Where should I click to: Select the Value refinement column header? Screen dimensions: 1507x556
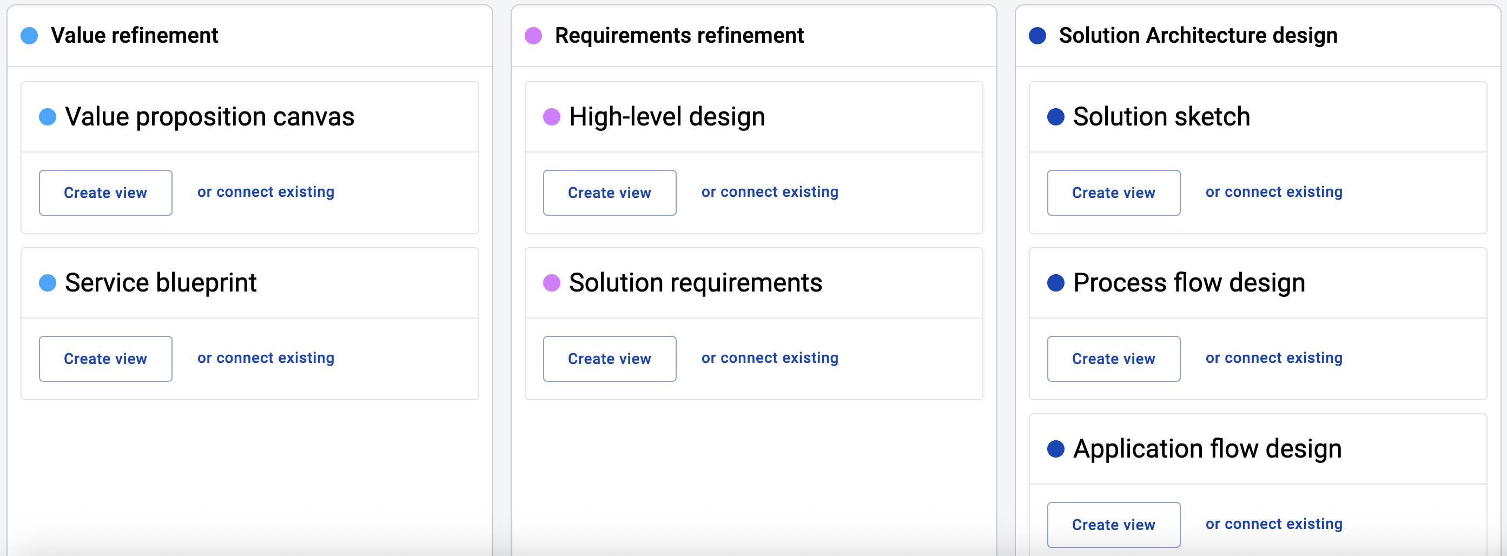(135, 35)
